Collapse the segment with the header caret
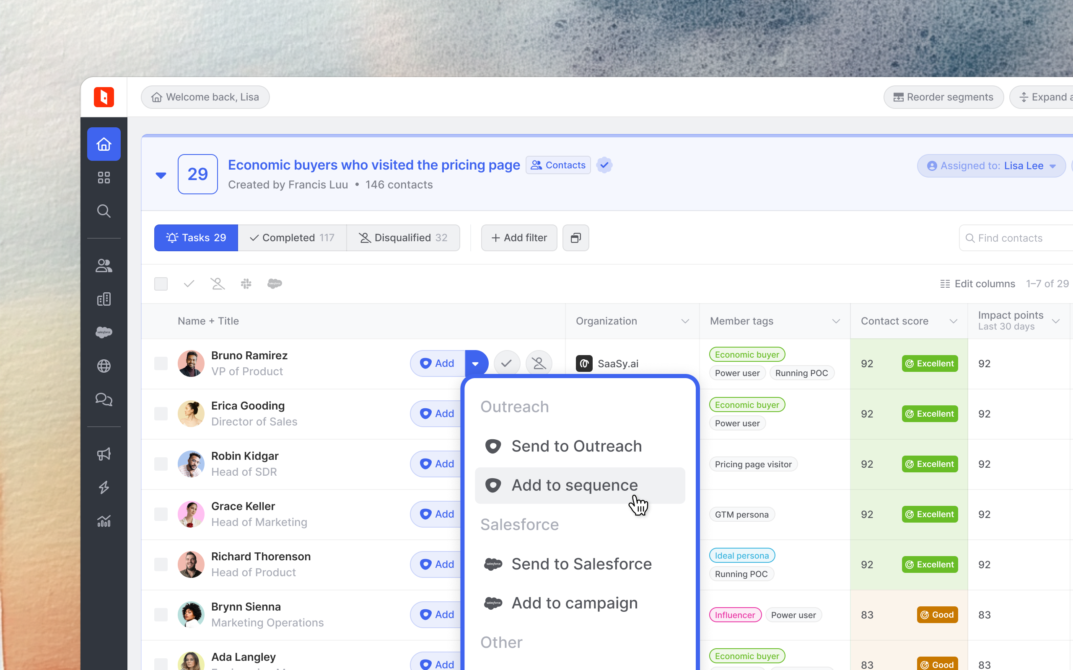The width and height of the screenshot is (1073, 670). point(161,175)
